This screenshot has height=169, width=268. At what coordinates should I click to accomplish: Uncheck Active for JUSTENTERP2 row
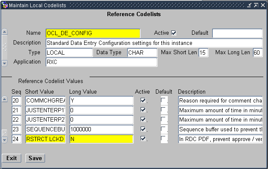(x=143, y=119)
